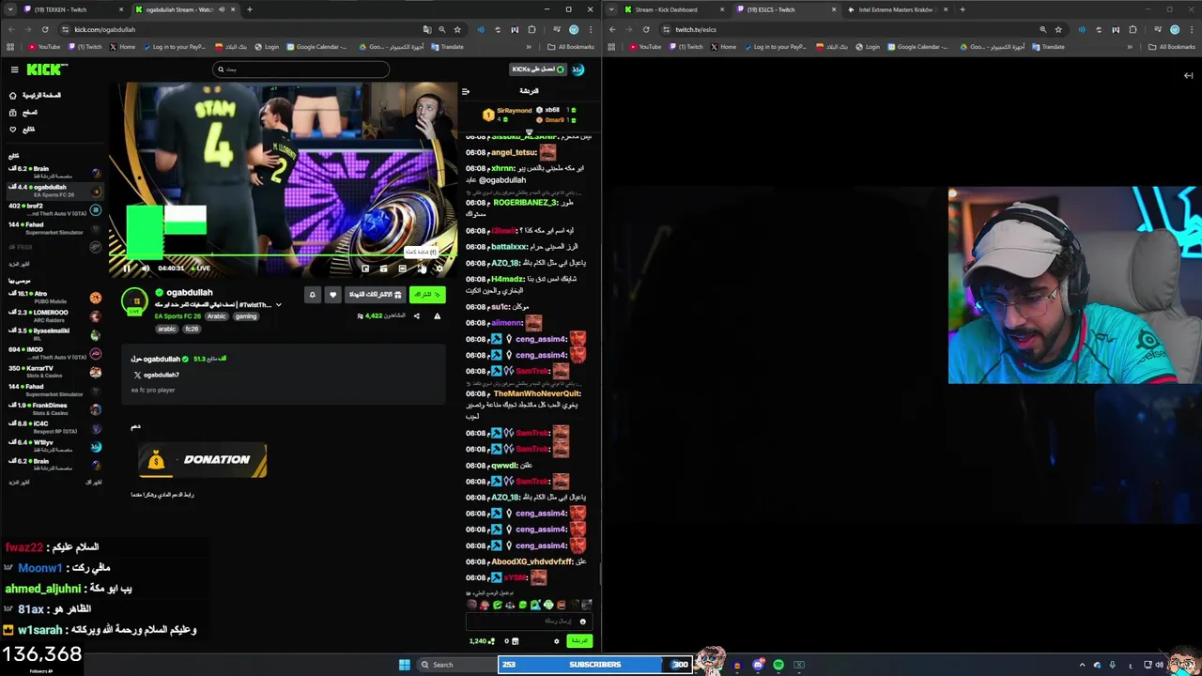Open a new tab in left browser
The image size is (1202, 676).
[x=250, y=9]
